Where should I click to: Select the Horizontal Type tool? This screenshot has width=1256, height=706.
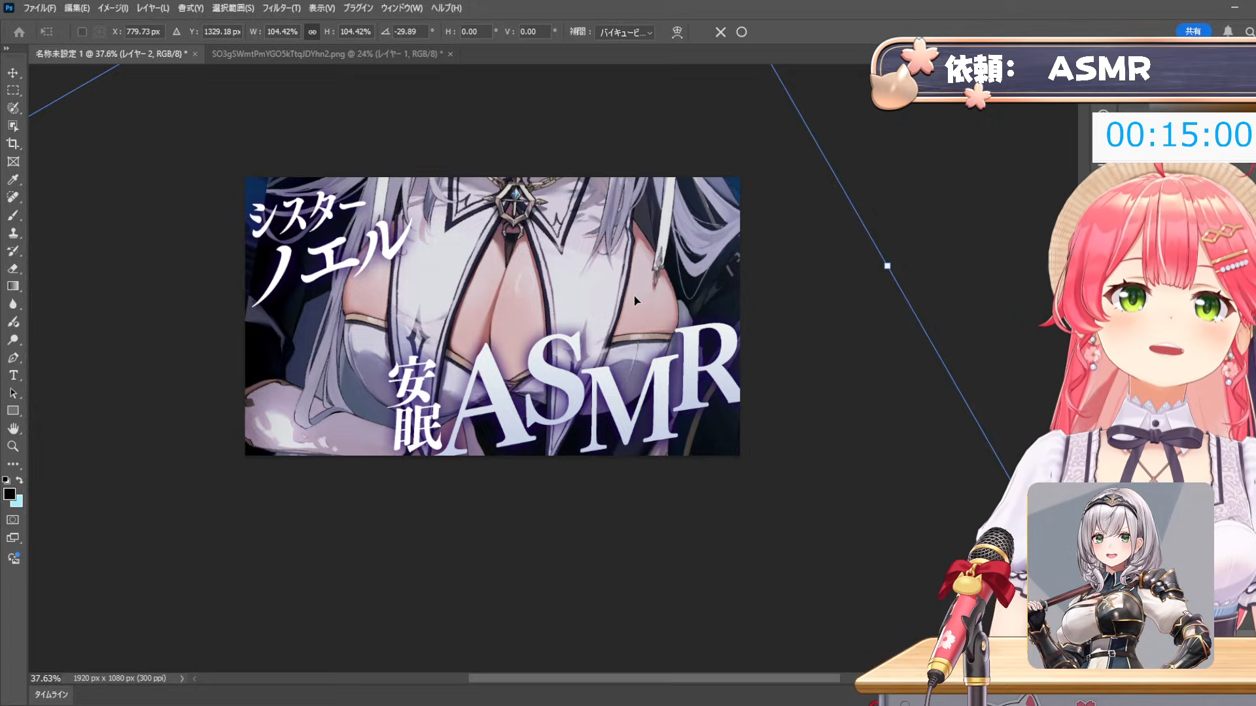point(13,375)
